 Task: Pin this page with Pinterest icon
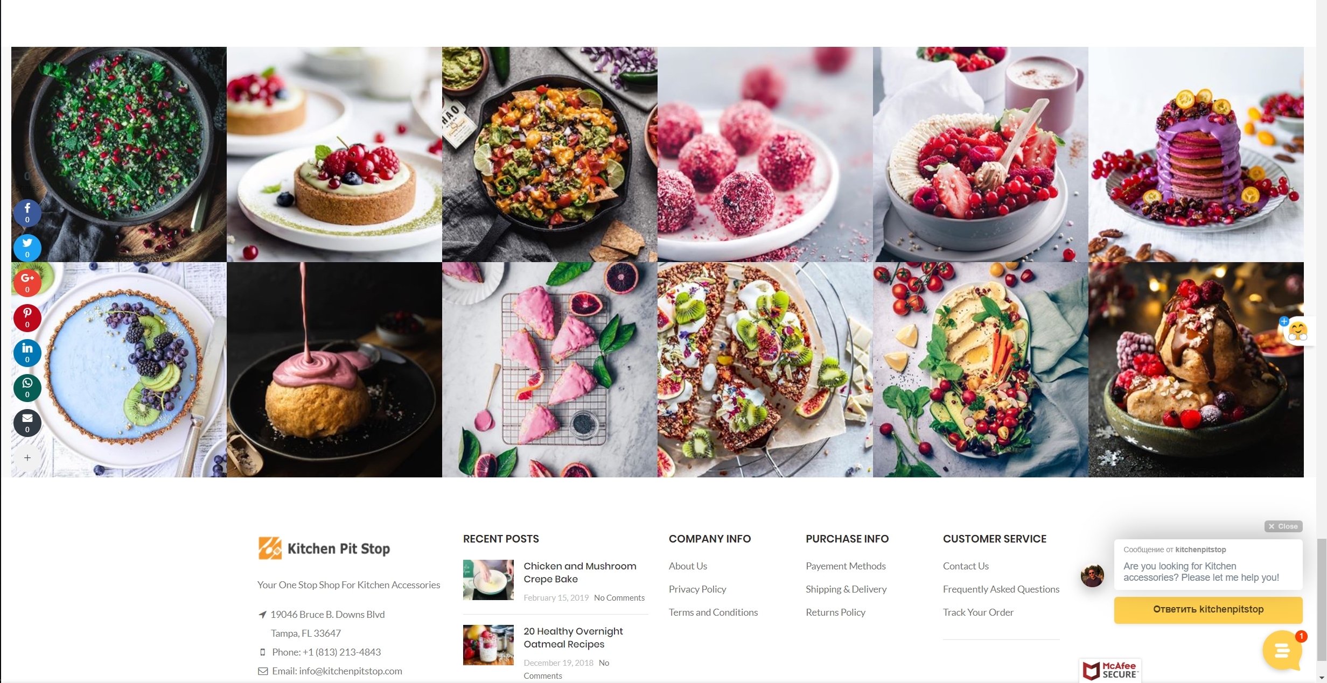tap(27, 318)
